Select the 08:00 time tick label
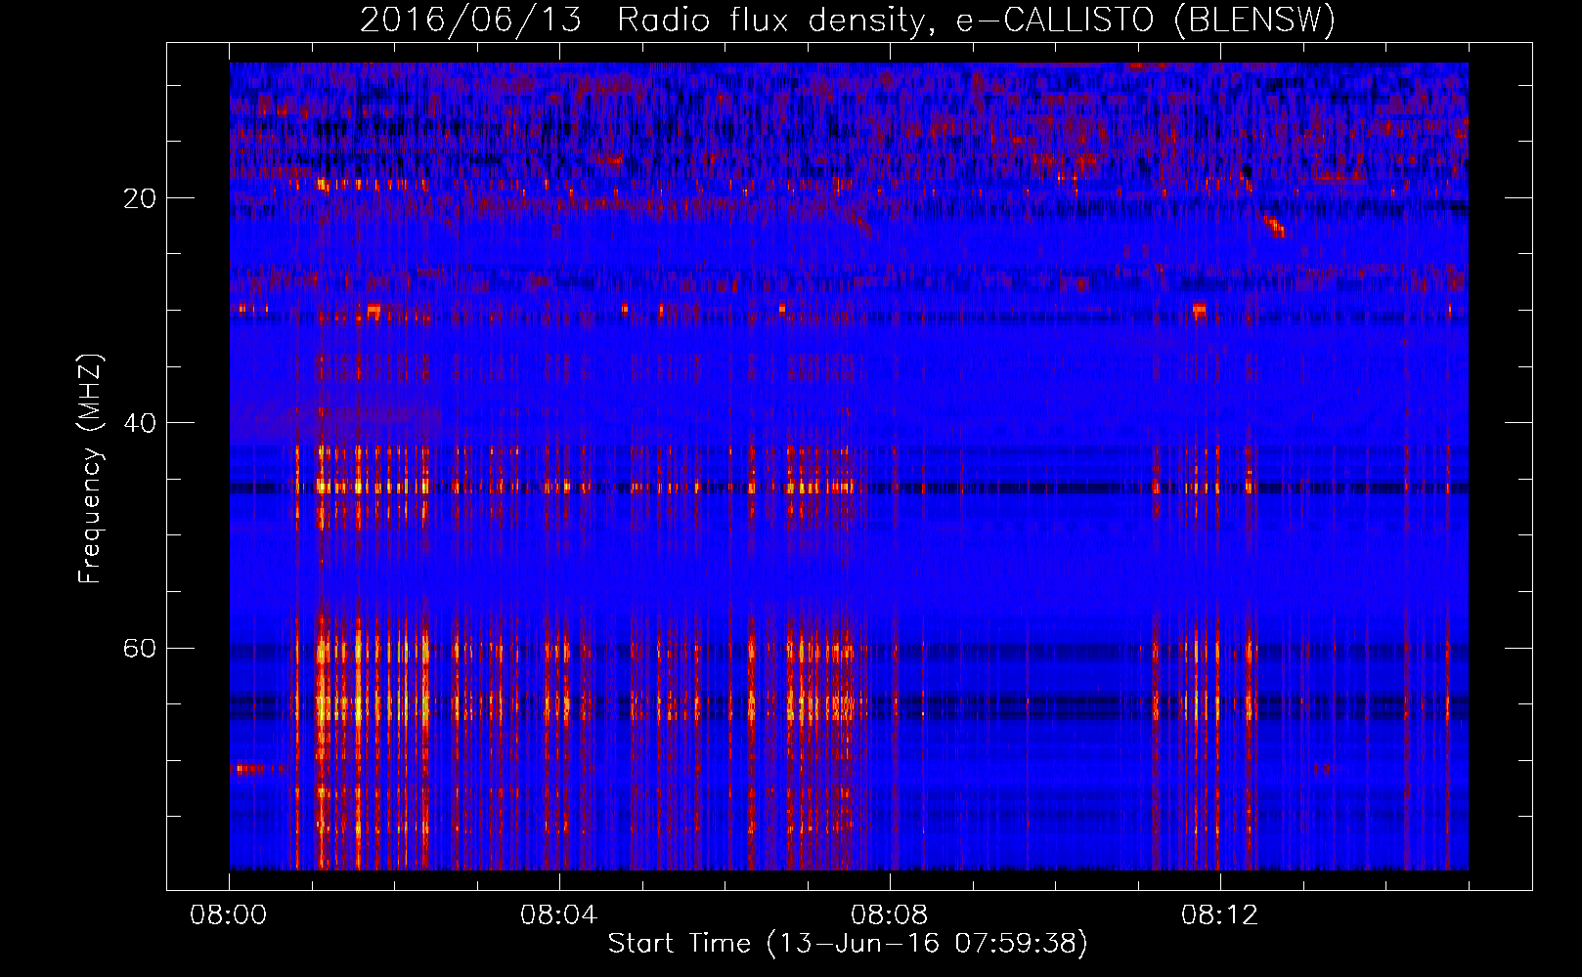Screen dimensions: 1582x977 click(x=229, y=915)
